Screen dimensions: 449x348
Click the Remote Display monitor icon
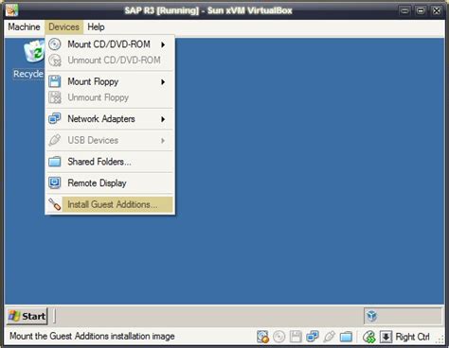[55, 183]
